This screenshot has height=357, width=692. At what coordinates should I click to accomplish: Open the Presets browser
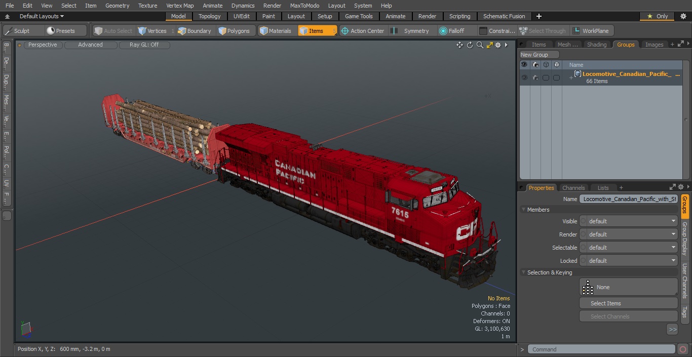click(65, 31)
